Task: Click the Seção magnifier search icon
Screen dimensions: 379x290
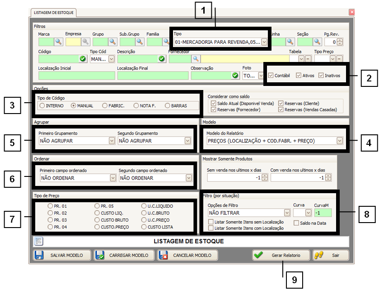Action: point(317,42)
